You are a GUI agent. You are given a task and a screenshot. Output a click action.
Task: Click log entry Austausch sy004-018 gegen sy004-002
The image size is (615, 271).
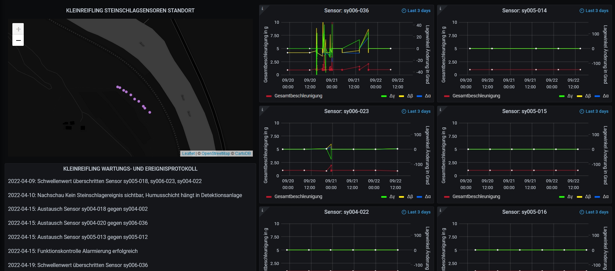78,209
